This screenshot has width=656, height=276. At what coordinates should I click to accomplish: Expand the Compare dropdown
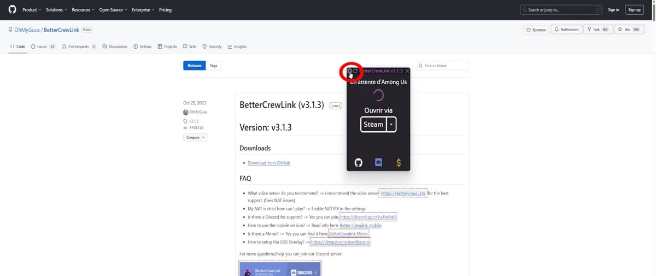(x=195, y=137)
